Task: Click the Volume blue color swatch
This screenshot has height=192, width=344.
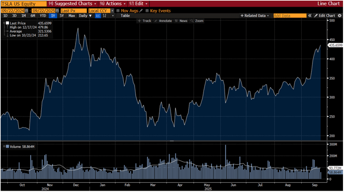Action: tap(7, 146)
